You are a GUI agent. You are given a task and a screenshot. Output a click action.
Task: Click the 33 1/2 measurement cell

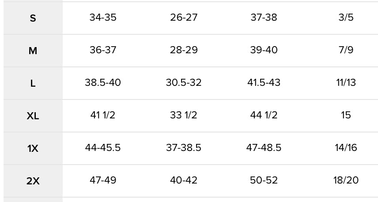click(184, 115)
